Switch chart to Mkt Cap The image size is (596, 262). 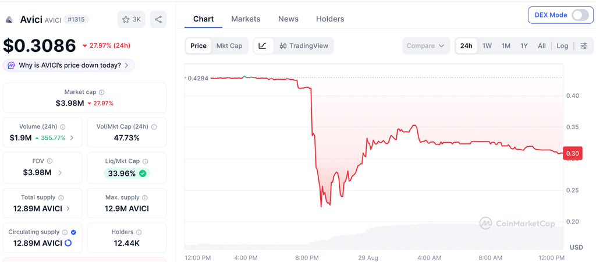point(229,45)
